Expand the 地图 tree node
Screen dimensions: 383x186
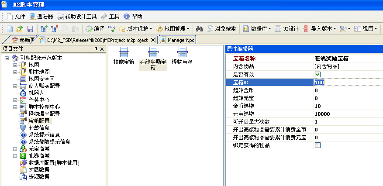click(x=15, y=65)
